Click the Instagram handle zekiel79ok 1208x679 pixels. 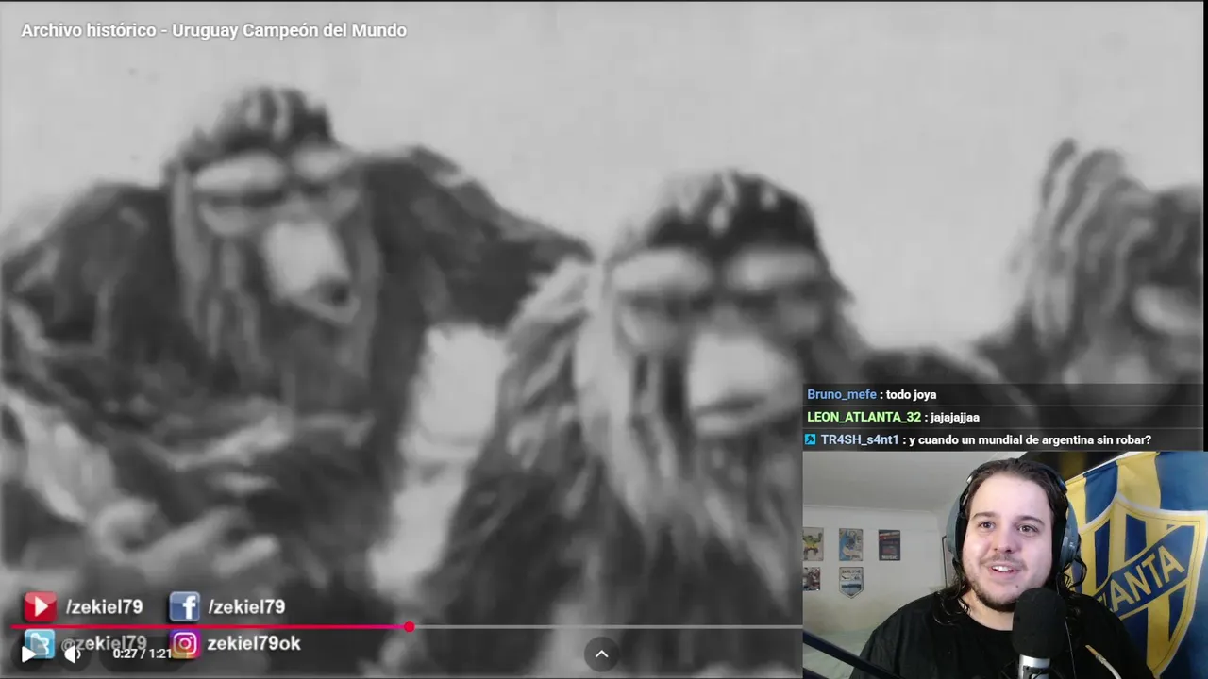(254, 643)
